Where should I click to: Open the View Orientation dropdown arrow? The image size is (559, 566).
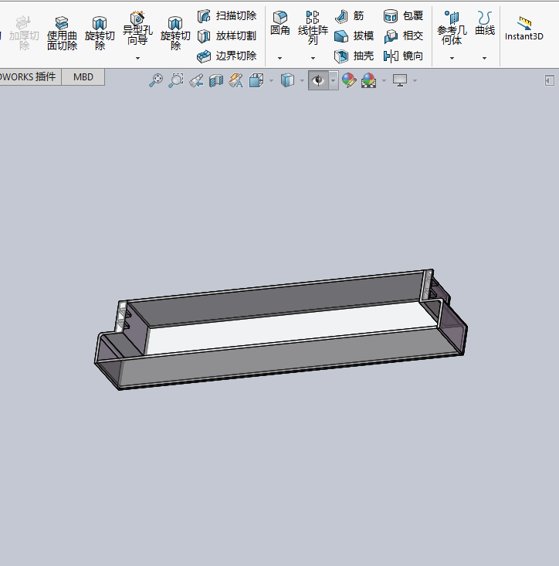271,80
